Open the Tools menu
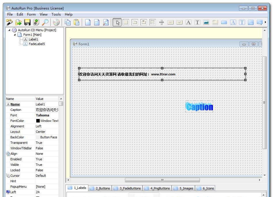 pos(56,14)
